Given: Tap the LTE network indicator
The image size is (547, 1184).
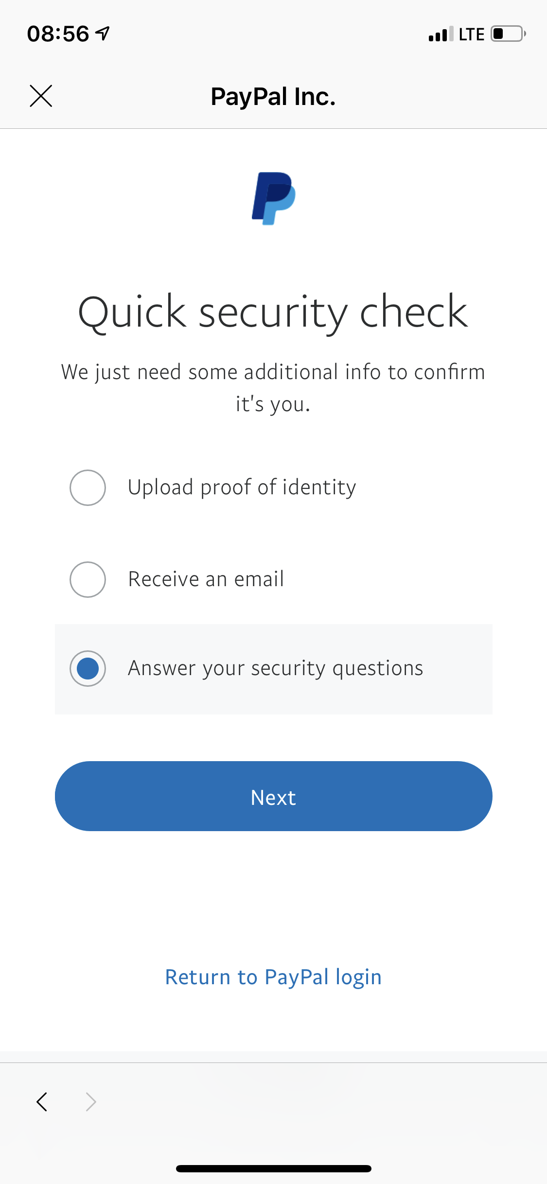Looking at the screenshot, I should point(471,35).
